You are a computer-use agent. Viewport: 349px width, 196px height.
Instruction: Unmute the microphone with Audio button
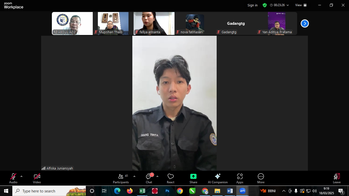pos(13,178)
